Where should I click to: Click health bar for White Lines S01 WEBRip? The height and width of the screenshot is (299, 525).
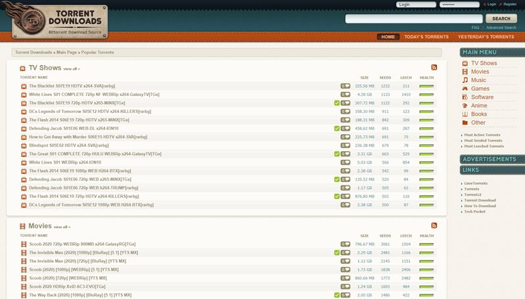(x=426, y=162)
